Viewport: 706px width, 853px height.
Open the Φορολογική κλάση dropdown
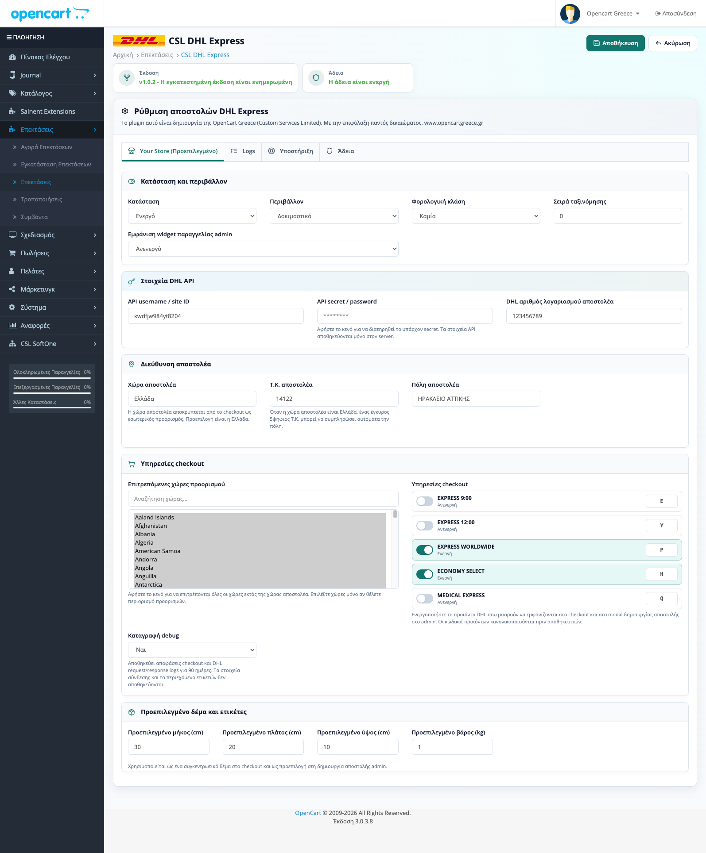pyautogui.click(x=476, y=216)
